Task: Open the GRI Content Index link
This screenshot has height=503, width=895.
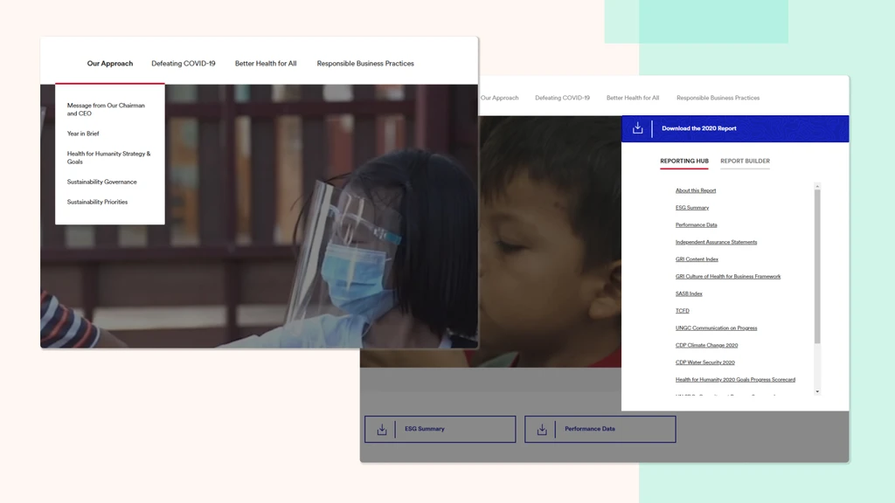Action: [697, 259]
